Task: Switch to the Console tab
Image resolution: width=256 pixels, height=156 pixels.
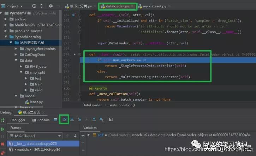Action: click(41, 120)
